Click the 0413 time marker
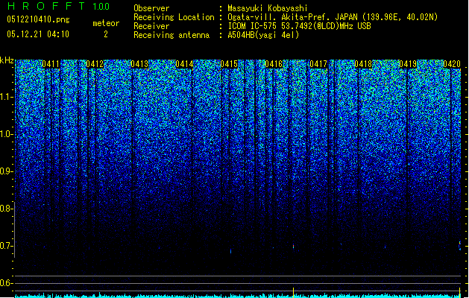The width and height of the screenshot is (469, 298). [139, 64]
